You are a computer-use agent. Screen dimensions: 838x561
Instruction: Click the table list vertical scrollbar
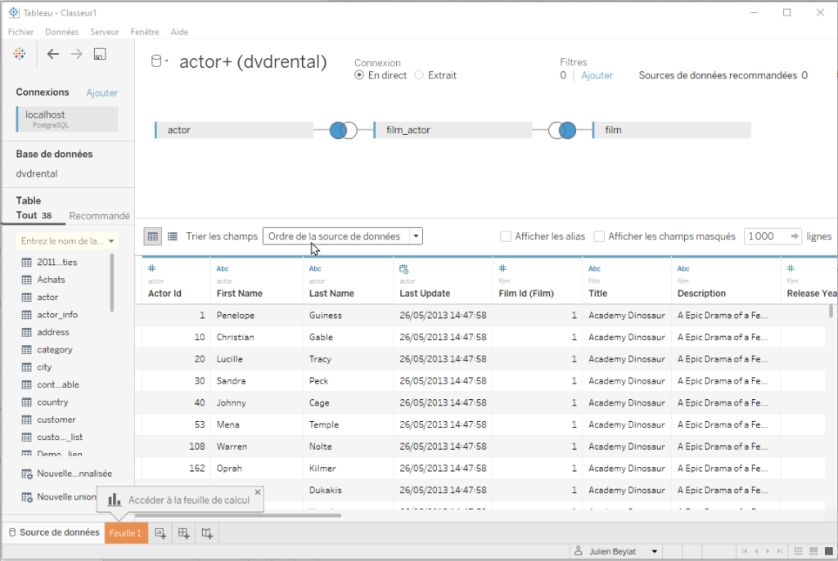point(111,283)
